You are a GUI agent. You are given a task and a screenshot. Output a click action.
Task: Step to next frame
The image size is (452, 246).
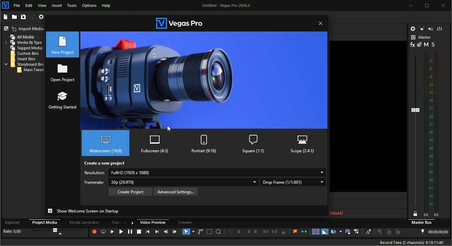click(x=175, y=232)
